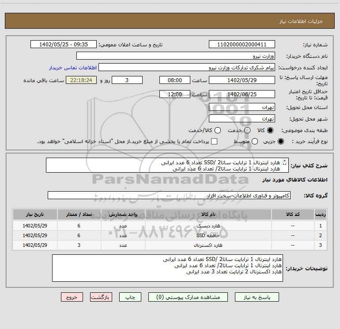This screenshot has width=340, height=329.
Task: Click date 1402/05/29 in هارد اکسترنال row
Action: 35,245
